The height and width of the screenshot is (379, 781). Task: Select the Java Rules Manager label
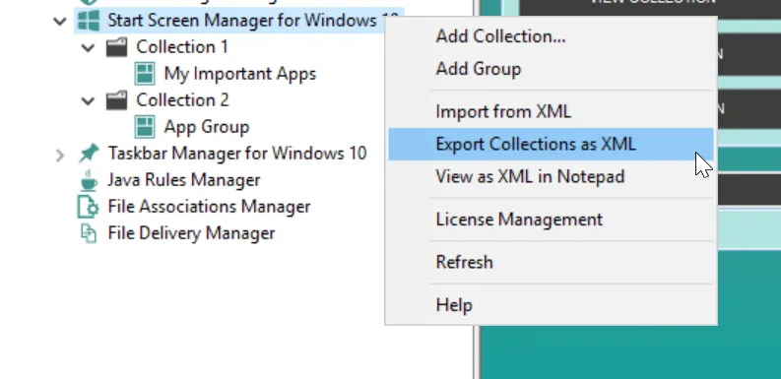[184, 180]
